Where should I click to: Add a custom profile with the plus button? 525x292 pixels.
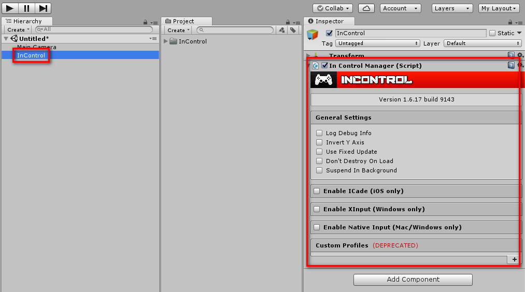pyautogui.click(x=514, y=259)
